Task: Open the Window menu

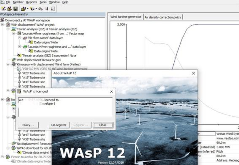Action: click(x=54, y=2)
